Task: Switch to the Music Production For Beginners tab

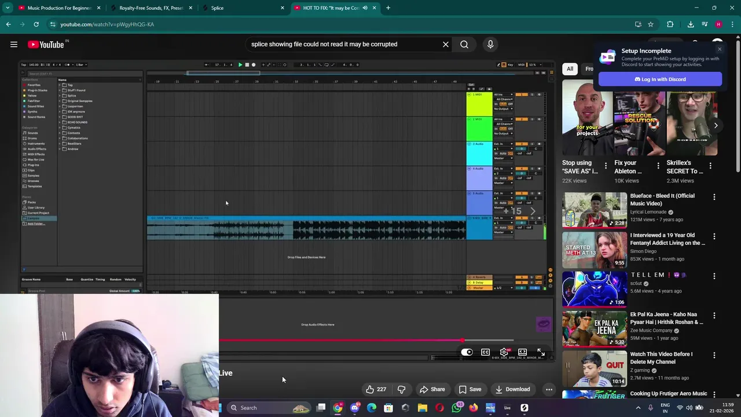Action: coord(60,8)
